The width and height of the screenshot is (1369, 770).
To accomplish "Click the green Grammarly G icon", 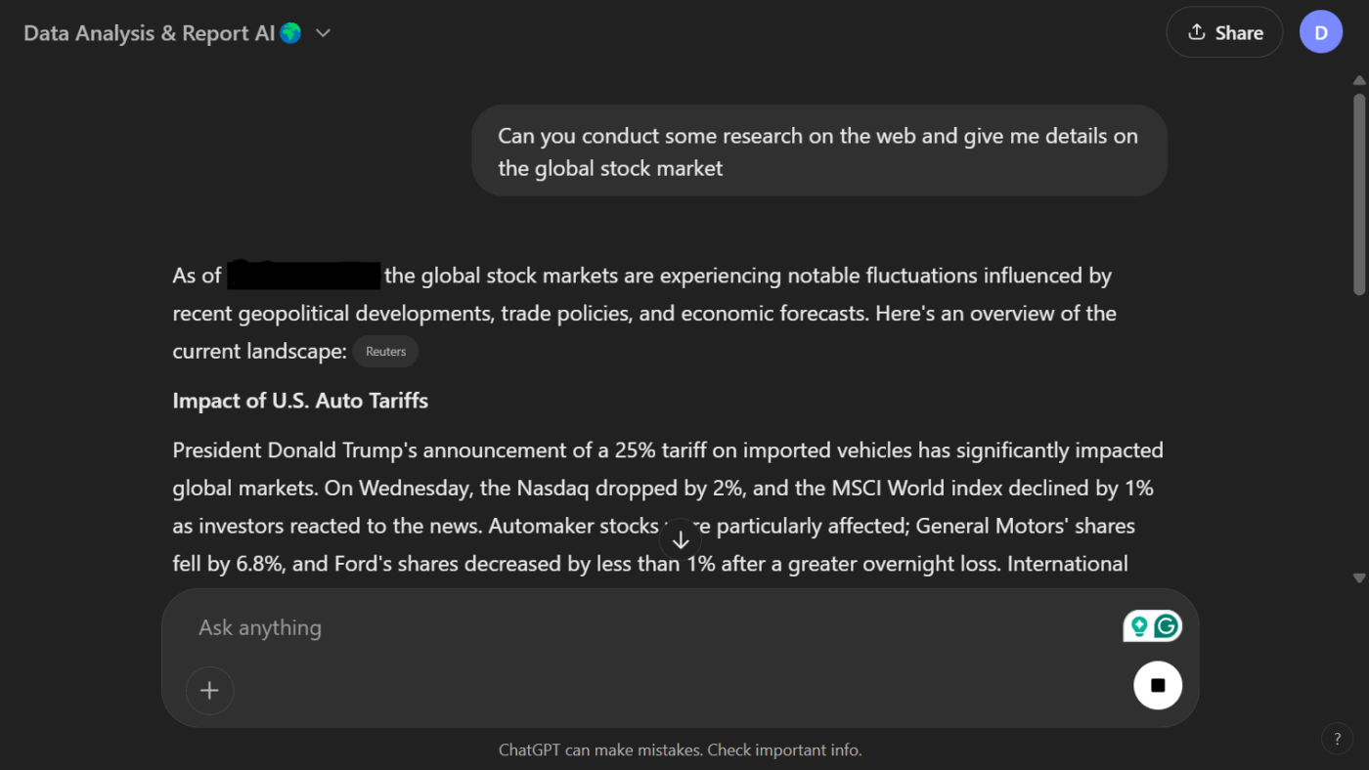I will click(x=1166, y=626).
